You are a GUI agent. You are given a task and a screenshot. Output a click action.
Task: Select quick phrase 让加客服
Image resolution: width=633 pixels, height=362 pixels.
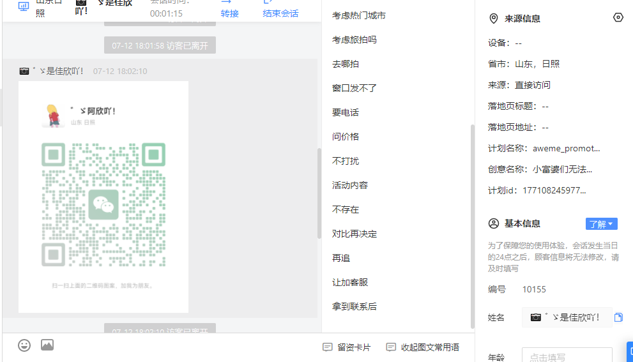tap(350, 282)
